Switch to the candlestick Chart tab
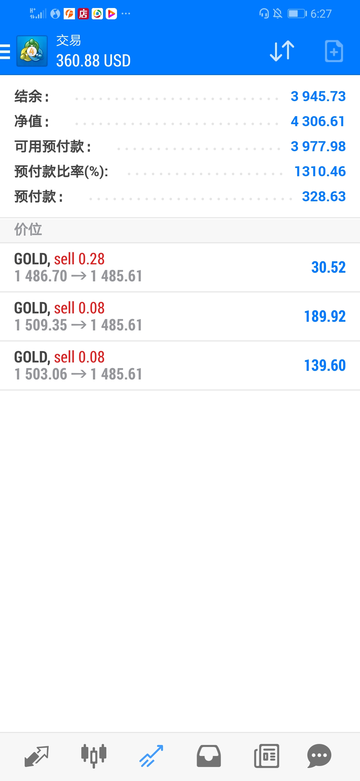This screenshot has height=781, width=360. point(94,756)
